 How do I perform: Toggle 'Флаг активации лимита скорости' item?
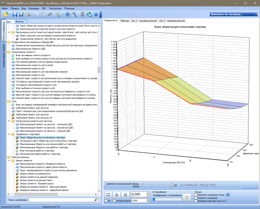click(x=33, y=55)
